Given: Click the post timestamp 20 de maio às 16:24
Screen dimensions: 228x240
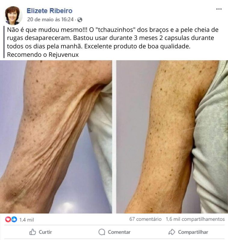Looking at the screenshot, I should tap(51, 20).
